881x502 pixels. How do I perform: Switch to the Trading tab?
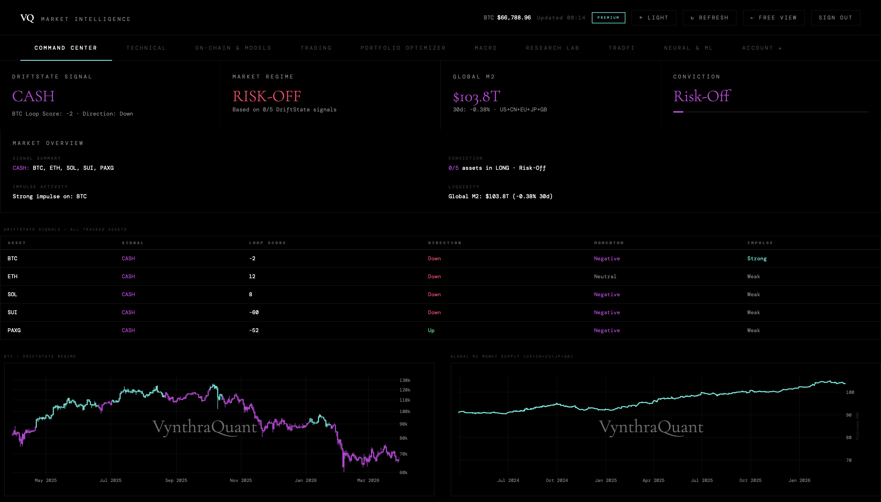pyautogui.click(x=316, y=48)
